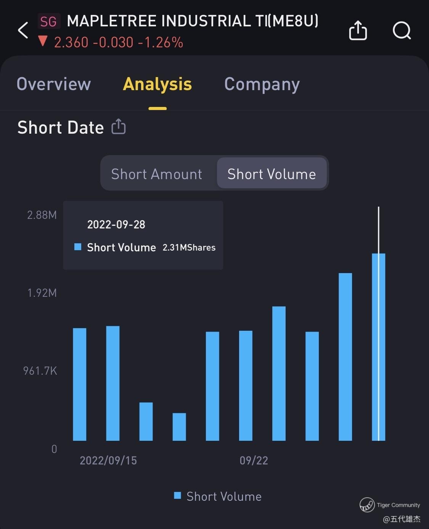Tap the share icon in header

pos(358,30)
